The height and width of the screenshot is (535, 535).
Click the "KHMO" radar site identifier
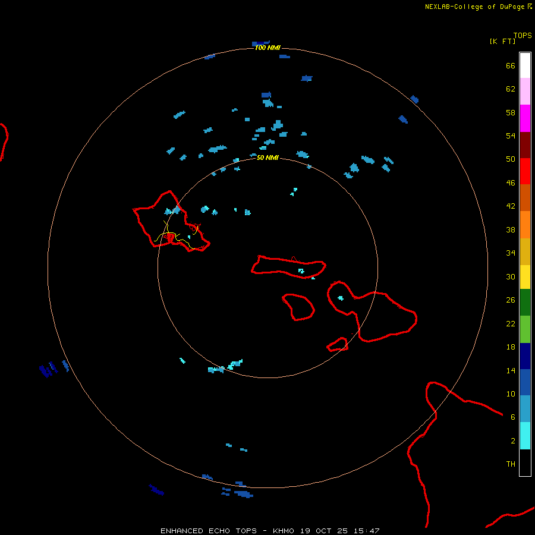pyautogui.click(x=283, y=531)
